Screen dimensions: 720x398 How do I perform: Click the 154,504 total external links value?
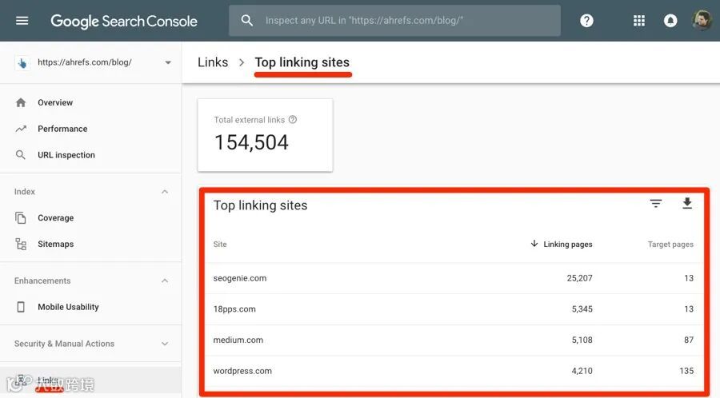point(251,142)
